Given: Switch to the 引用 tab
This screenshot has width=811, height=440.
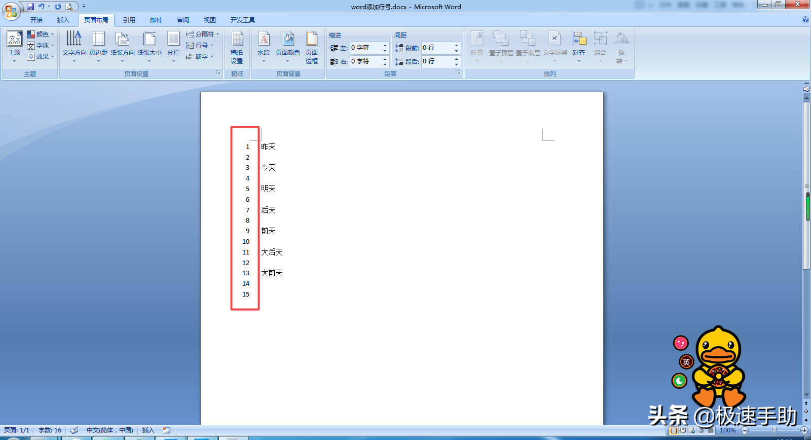Looking at the screenshot, I should [129, 20].
